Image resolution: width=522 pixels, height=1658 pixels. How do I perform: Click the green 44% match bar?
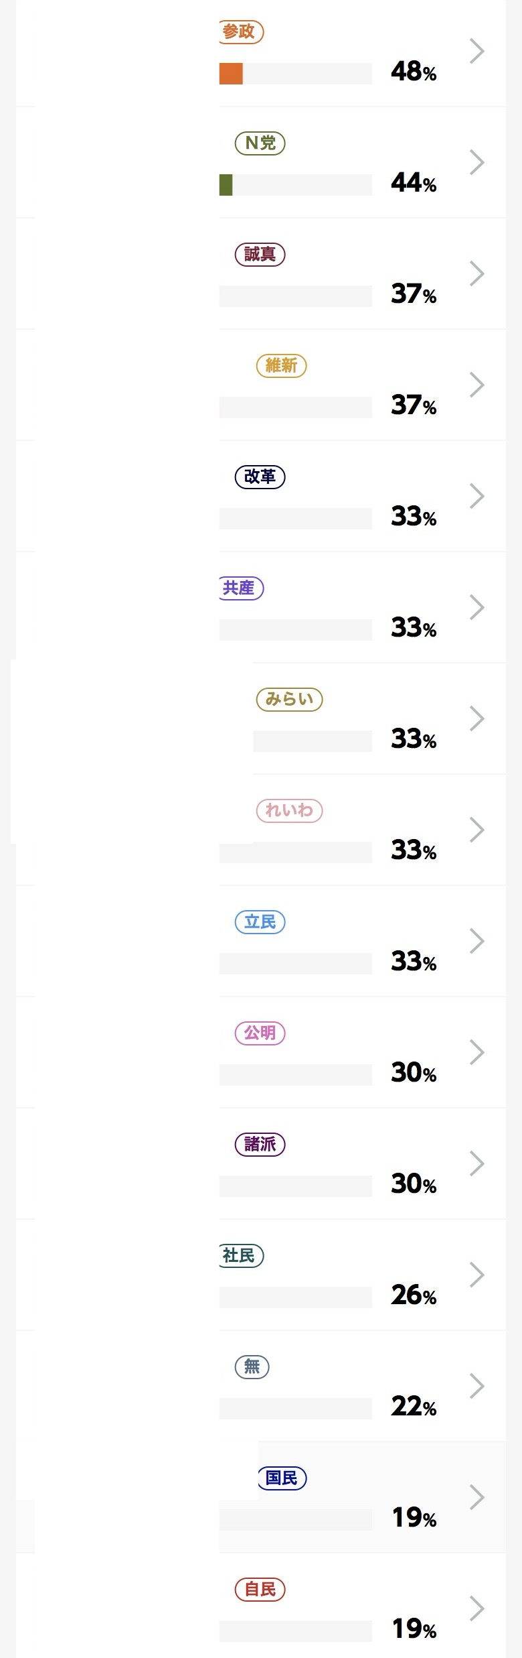coord(226,185)
